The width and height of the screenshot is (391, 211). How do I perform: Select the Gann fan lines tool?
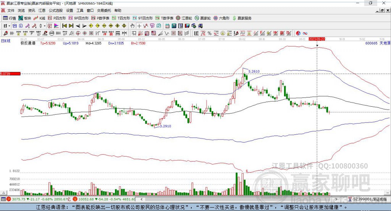click(x=141, y=33)
